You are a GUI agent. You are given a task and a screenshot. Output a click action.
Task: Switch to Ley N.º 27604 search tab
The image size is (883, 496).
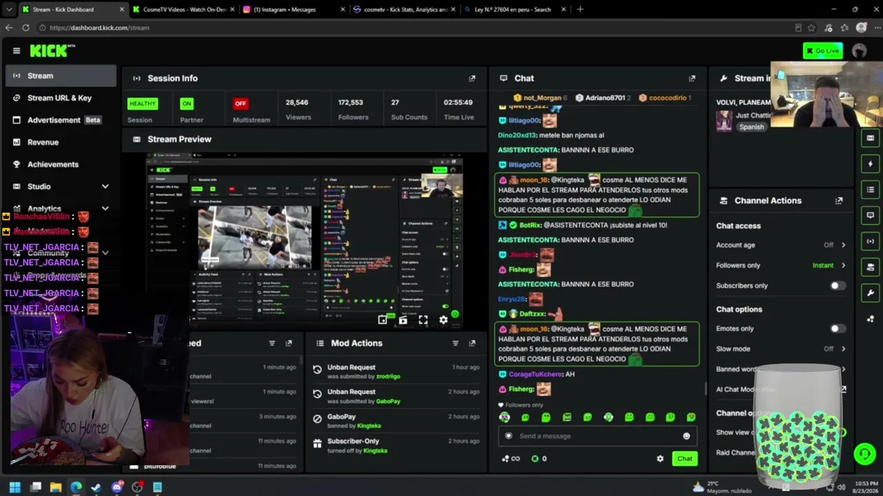pyautogui.click(x=515, y=10)
